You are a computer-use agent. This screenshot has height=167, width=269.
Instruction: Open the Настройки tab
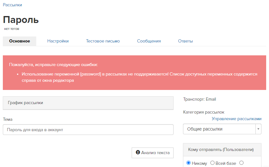point(58,41)
